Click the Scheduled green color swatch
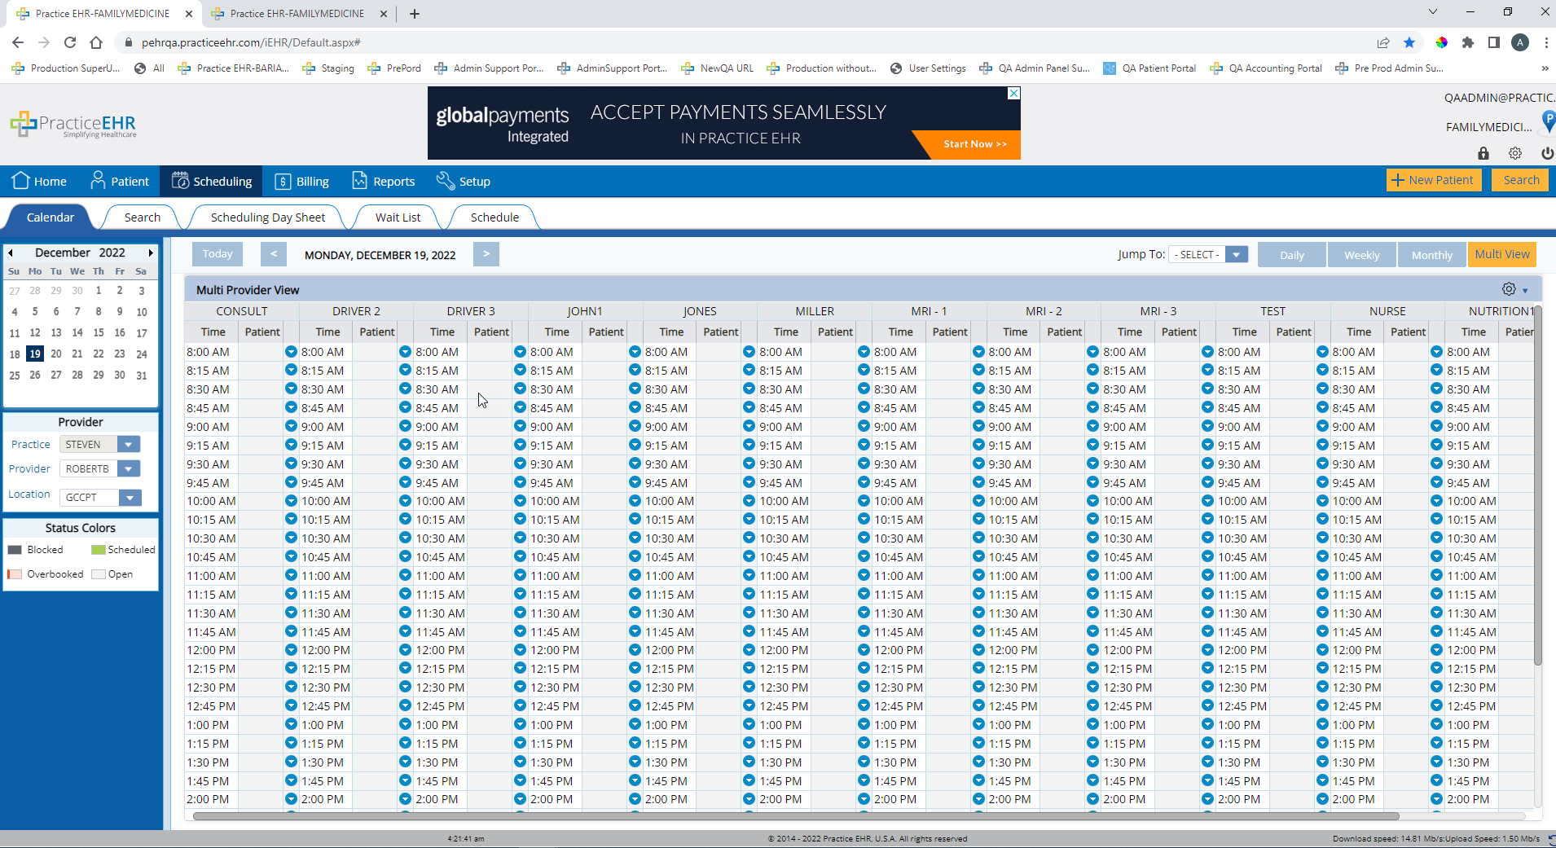 99,550
